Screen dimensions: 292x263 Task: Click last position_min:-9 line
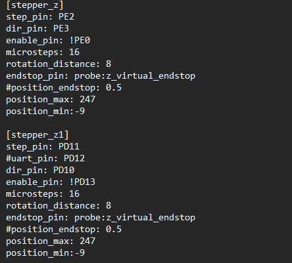45,253
